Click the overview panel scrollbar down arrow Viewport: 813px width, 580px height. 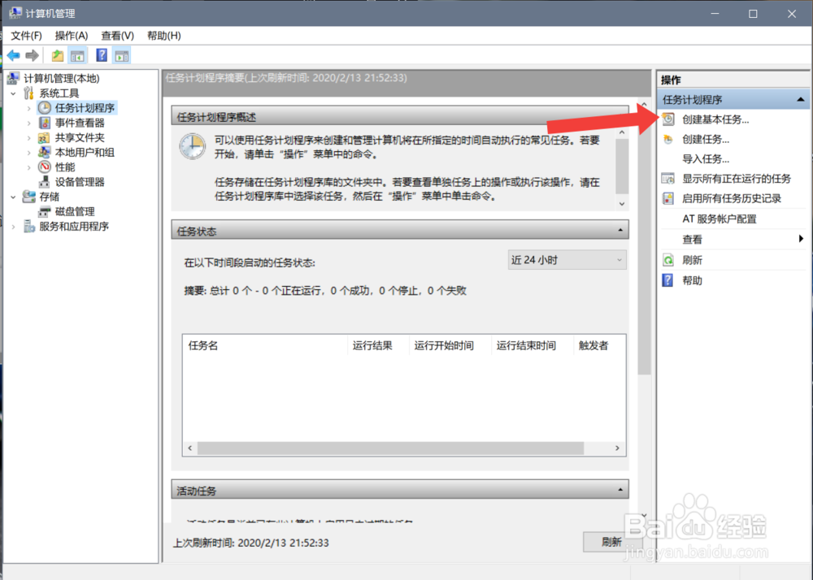point(622,203)
